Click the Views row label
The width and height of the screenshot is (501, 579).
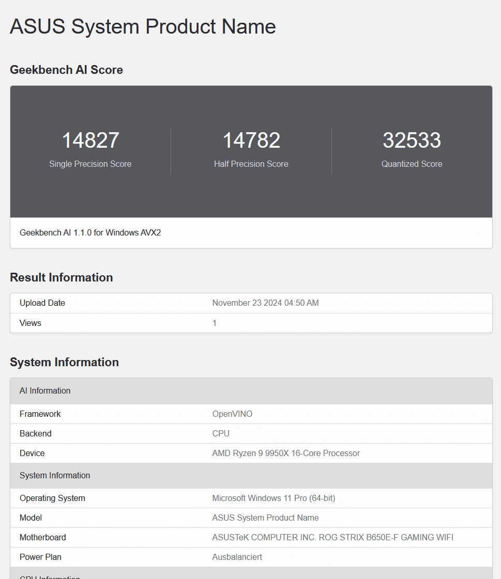(x=31, y=323)
